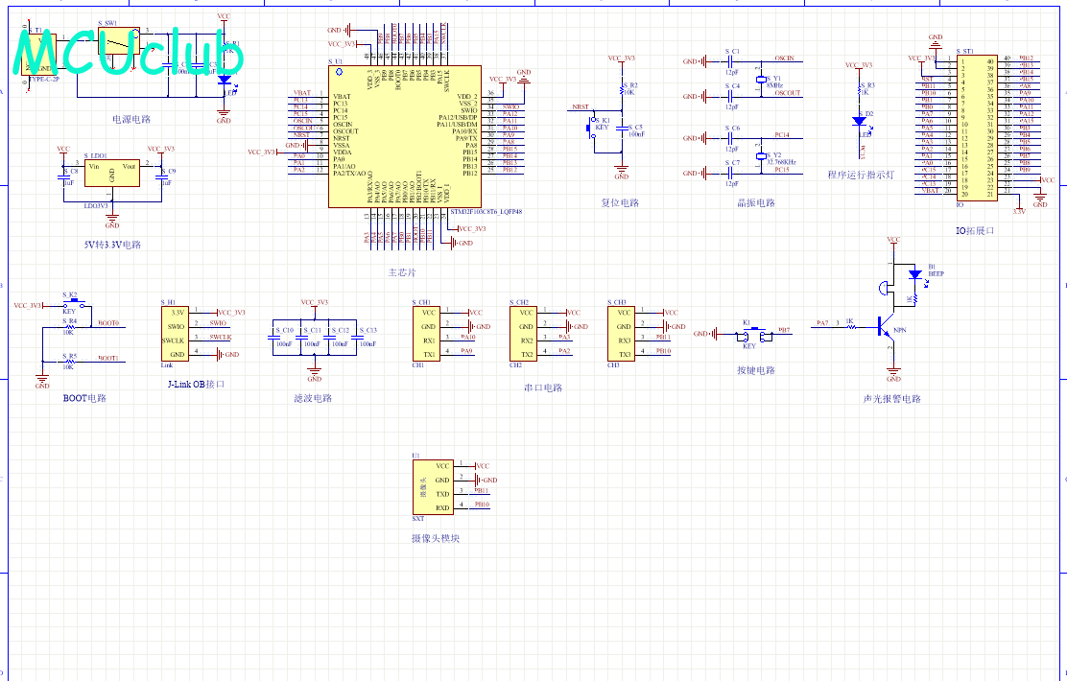
Task: Select the S_LDO1 regulator component
Action: 112,174
